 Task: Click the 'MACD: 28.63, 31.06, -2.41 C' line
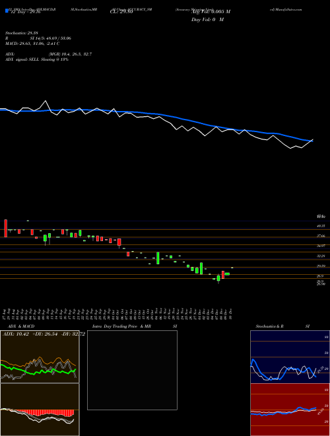click(x=32, y=44)
